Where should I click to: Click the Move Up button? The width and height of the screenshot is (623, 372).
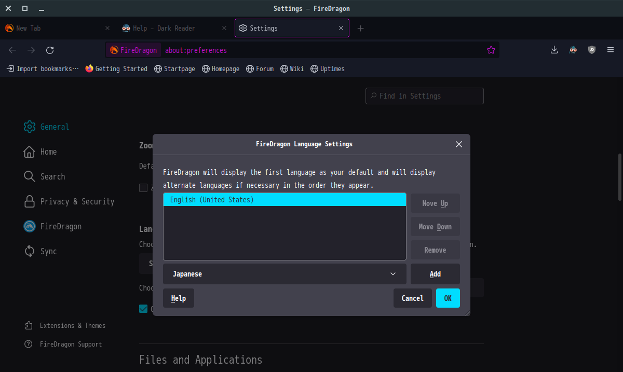(435, 203)
